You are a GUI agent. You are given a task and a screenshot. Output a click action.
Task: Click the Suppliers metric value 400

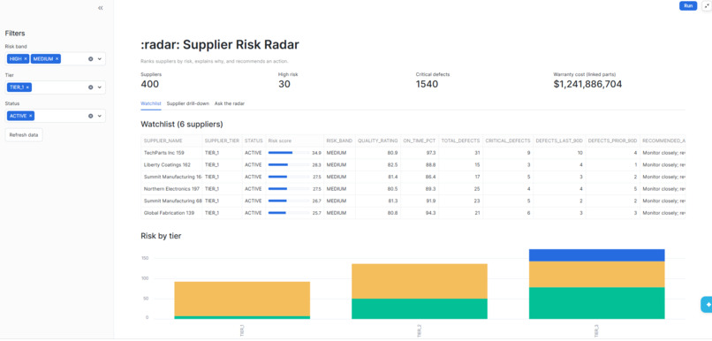tap(150, 84)
